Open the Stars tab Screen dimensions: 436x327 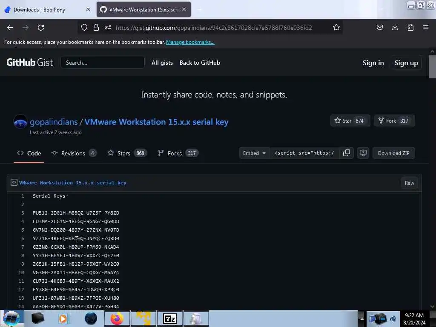[127, 153]
